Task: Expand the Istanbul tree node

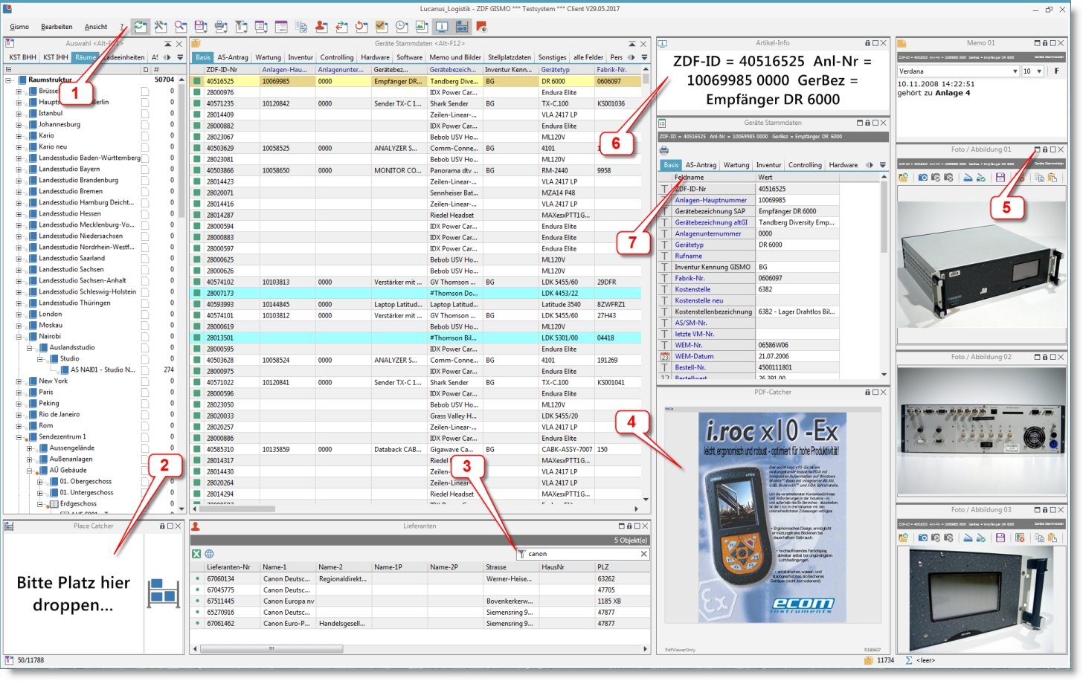Action: 19,114
